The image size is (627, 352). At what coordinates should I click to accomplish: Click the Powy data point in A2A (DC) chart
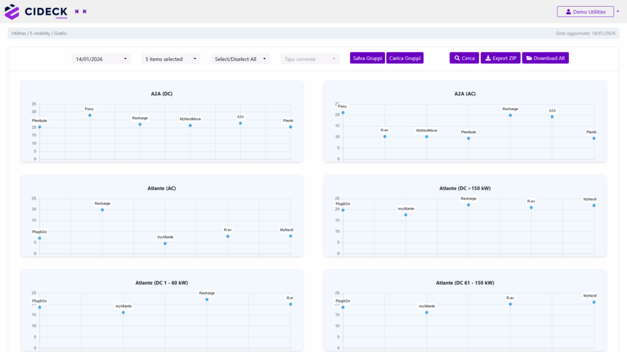tap(89, 116)
